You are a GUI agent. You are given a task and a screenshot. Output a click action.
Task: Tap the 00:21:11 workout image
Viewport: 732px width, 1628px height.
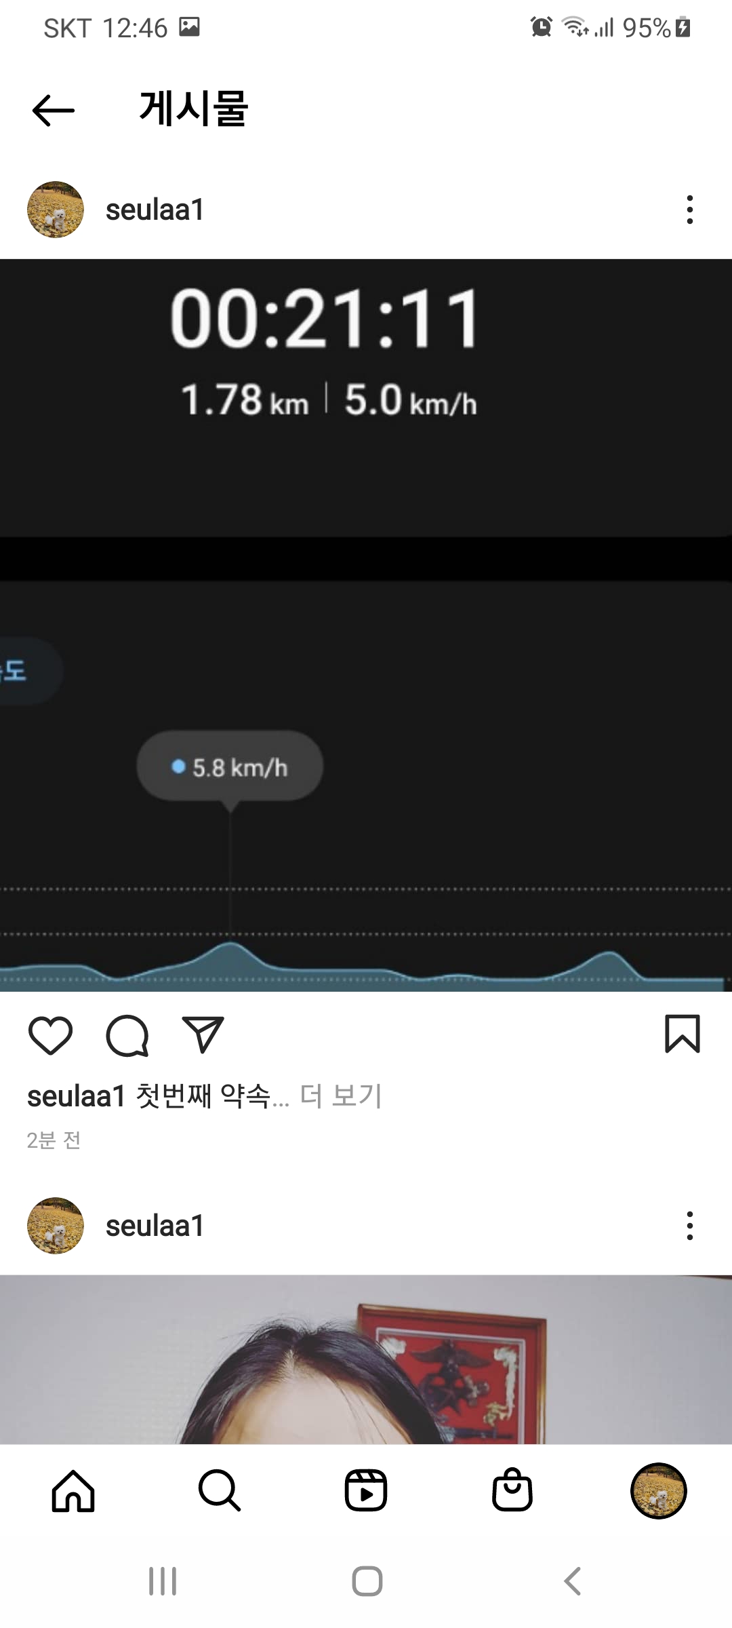pos(366,625)
